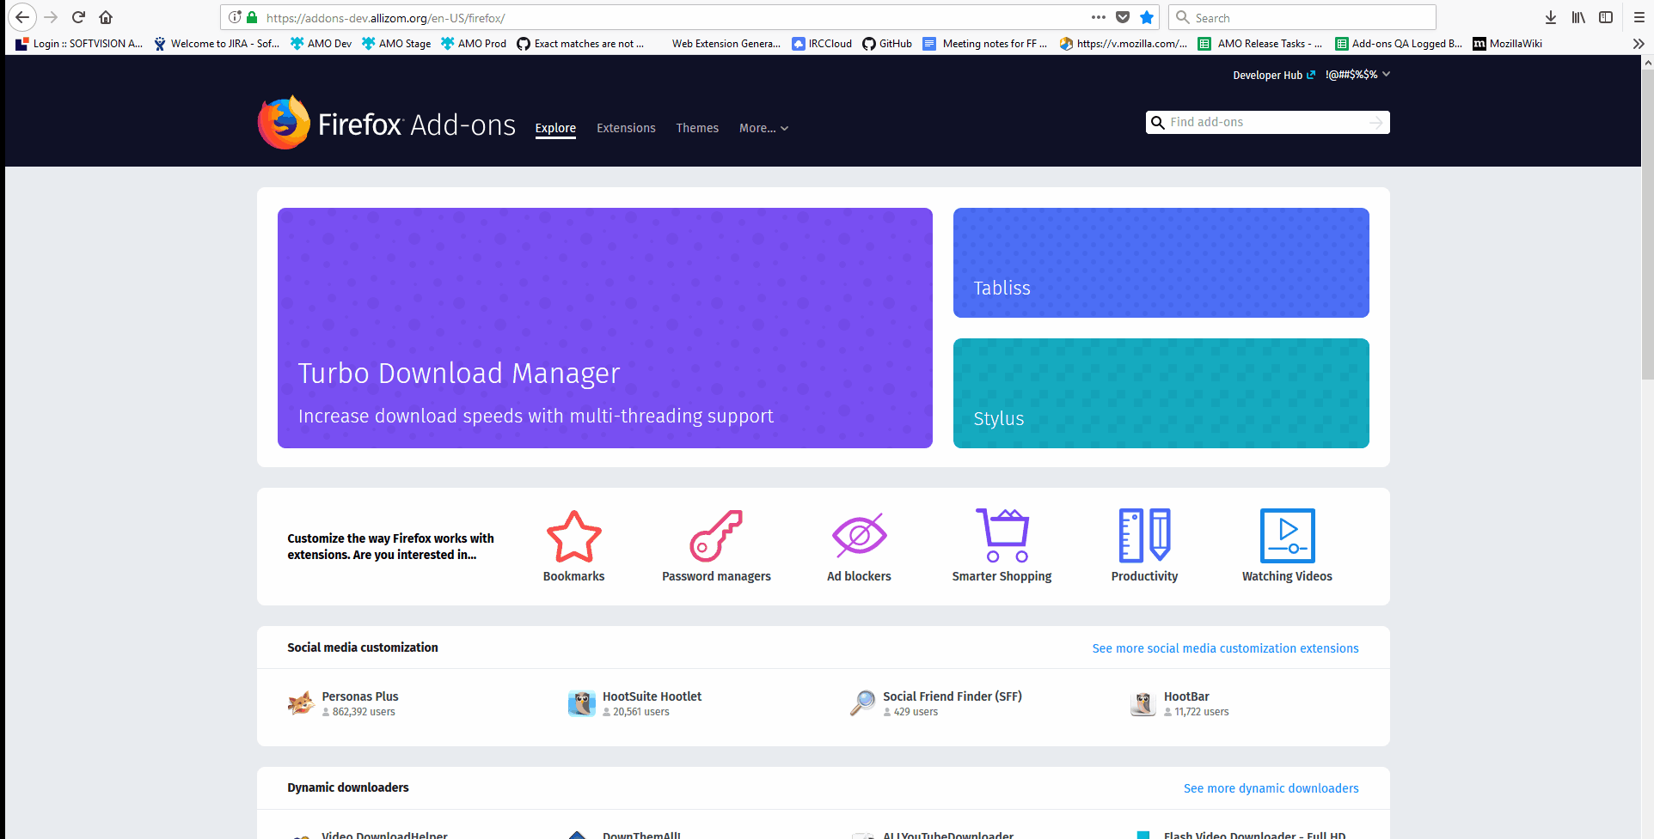Screen dimensions: 1654x839
Task: Open the AMO Dev bookmark
Action: coord(321,44)
